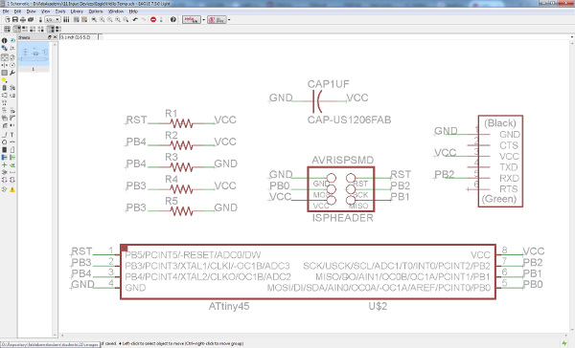The height and width of the screenshot is (348, 575).
Task: Open the Draw menu
Action: pos(32,11)
